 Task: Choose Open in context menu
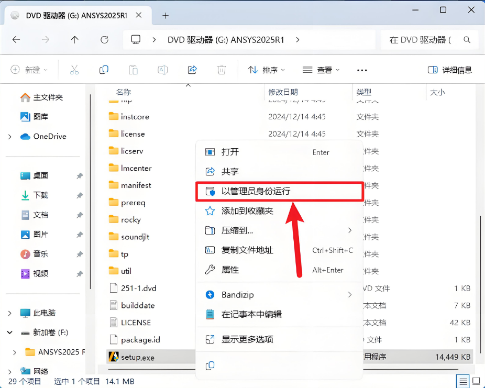[279, 152]
